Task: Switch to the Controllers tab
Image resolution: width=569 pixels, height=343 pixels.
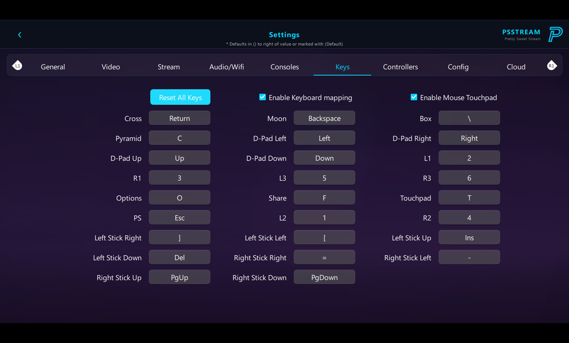Action: pos(400,67)
